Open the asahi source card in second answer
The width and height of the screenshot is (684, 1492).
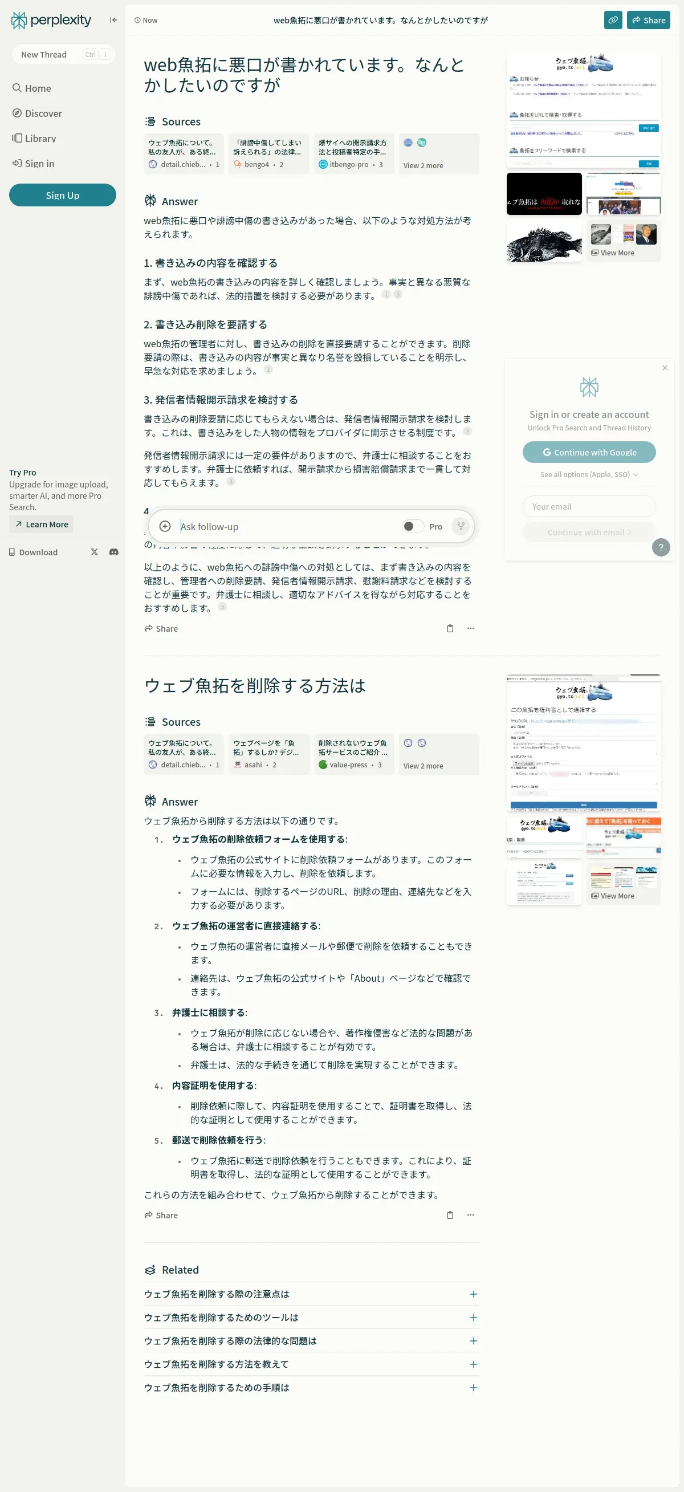[x=268, y=754]
